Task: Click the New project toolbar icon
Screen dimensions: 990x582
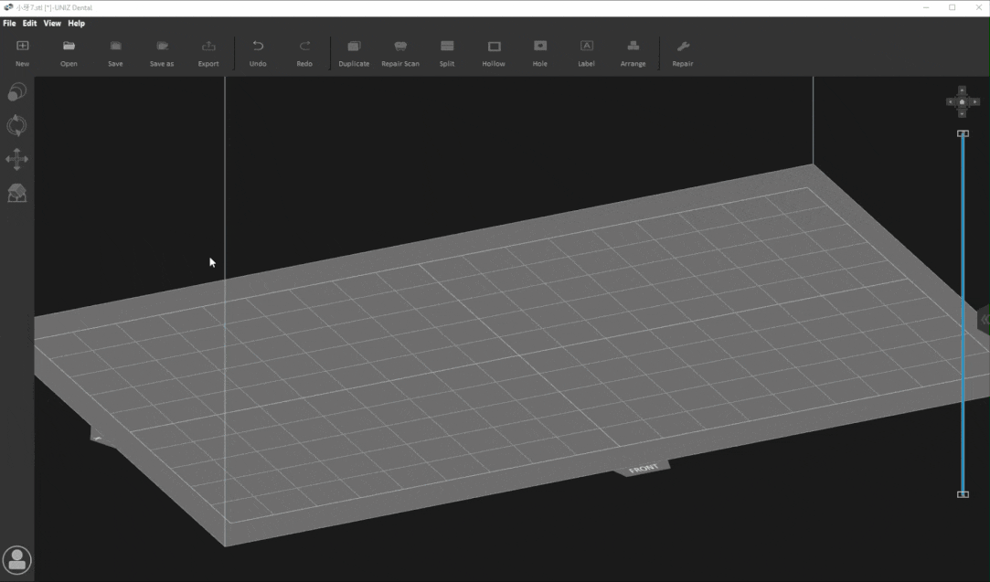Action: [x=22, y=47]
